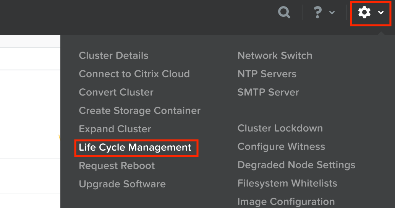Click Filesystem Whitelists menu item
Viewport: 395px width, 208px height.
(287, 183)
